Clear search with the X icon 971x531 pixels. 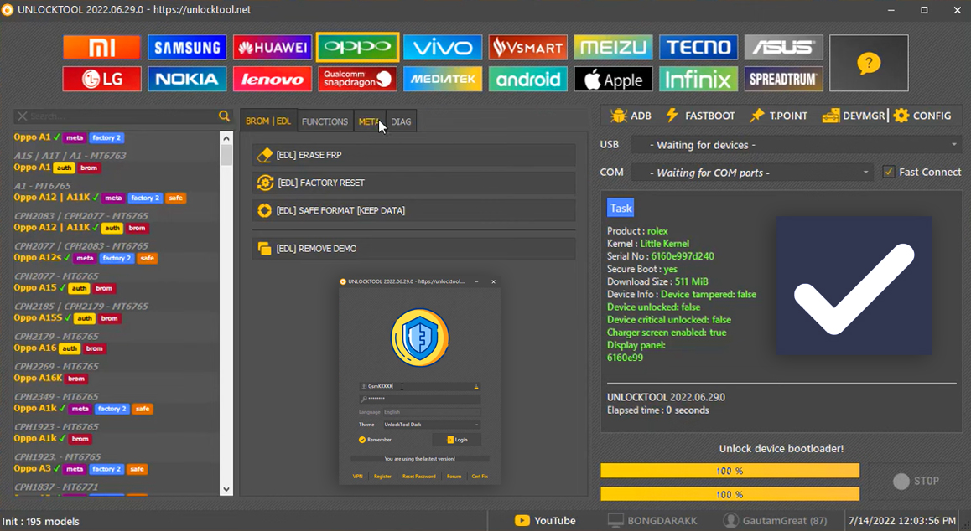(x=23, y=116)
